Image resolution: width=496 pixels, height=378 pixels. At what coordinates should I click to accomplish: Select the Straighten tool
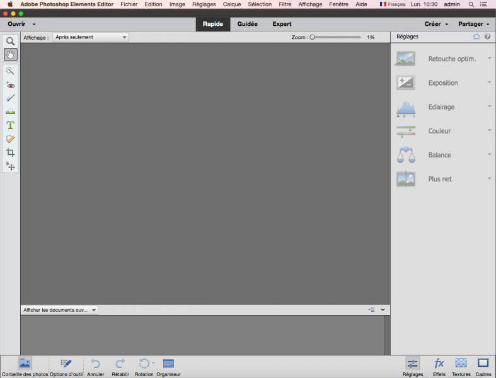[10, 112]
